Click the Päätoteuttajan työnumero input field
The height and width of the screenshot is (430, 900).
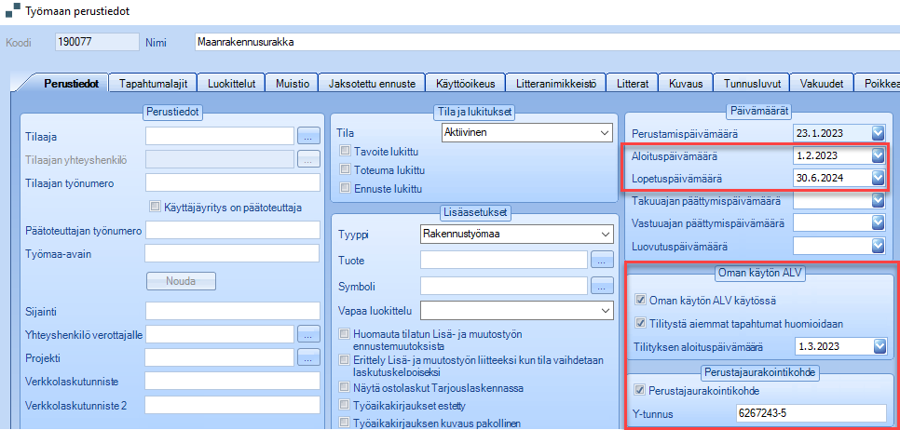pos(233,230)
